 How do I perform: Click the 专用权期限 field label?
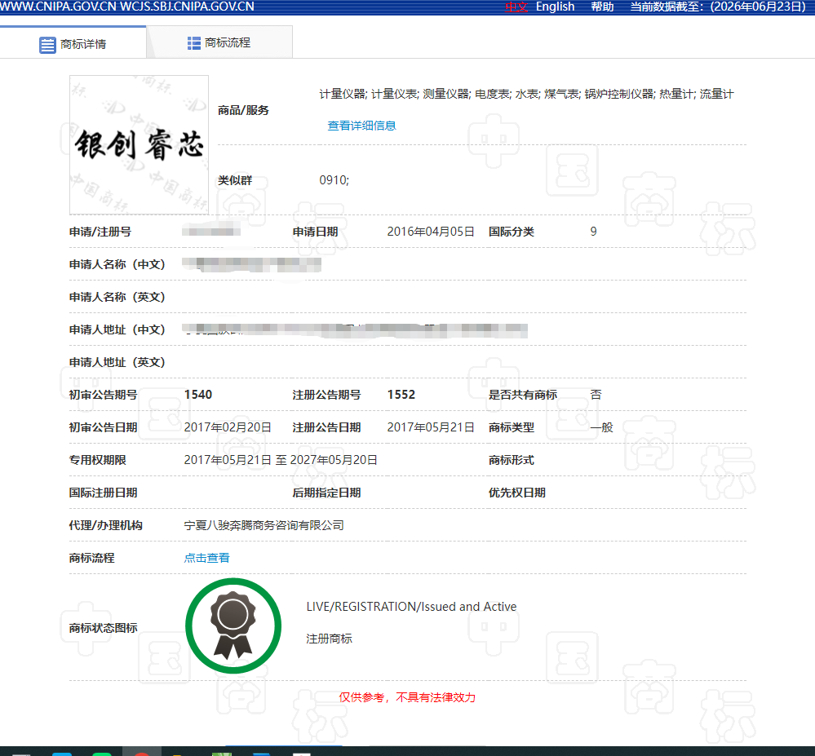click(97, 460)
